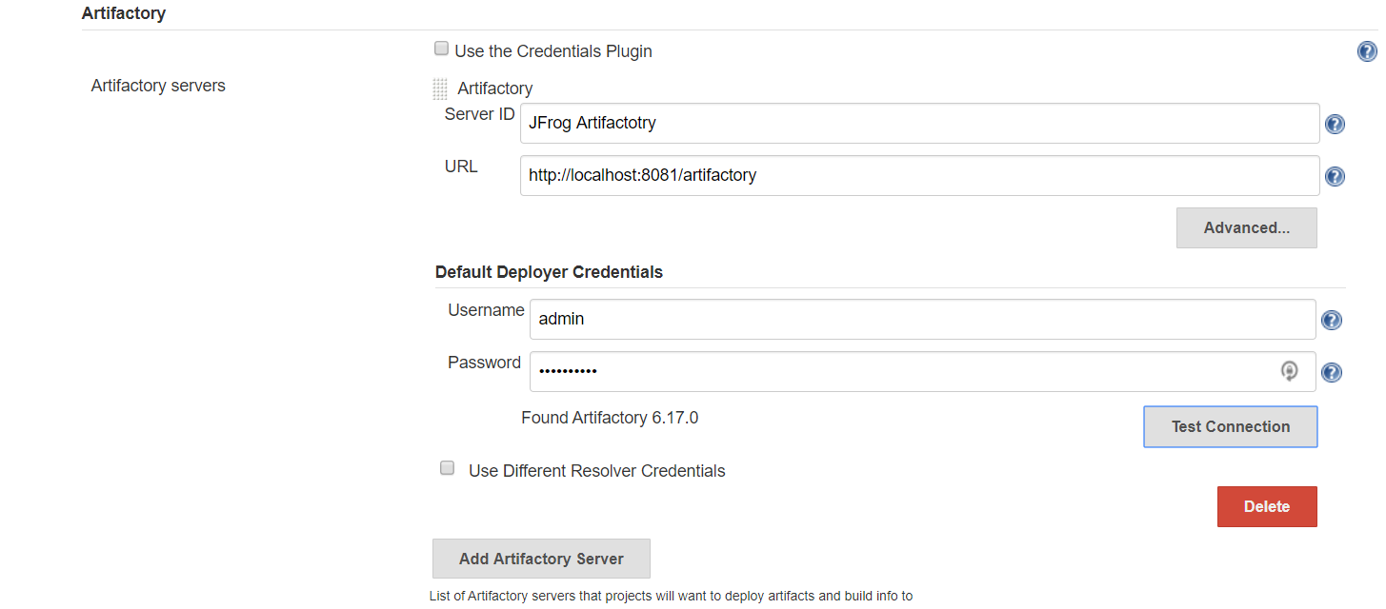Show help for the Password field
1386x609 pixels.
1332,372
